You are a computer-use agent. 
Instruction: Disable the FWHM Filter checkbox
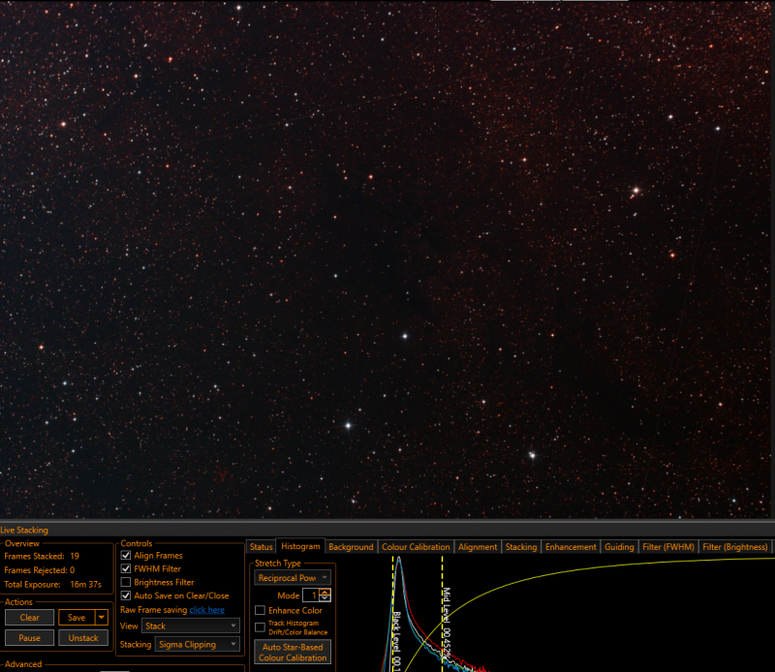[x=126, y=568]
